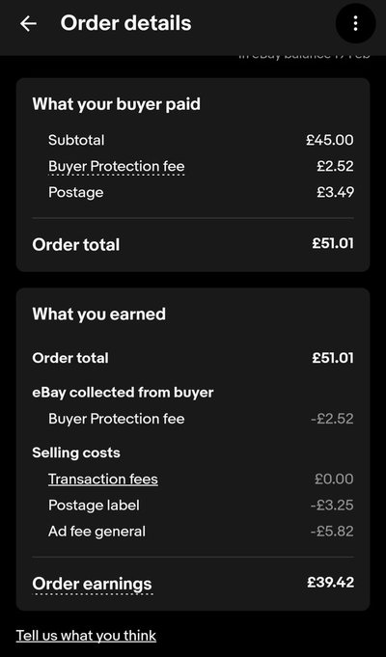Tap the £39.42 order earnings amount
Image resolution: width=386 pixels, height=657 pixels.
[331, 583]
